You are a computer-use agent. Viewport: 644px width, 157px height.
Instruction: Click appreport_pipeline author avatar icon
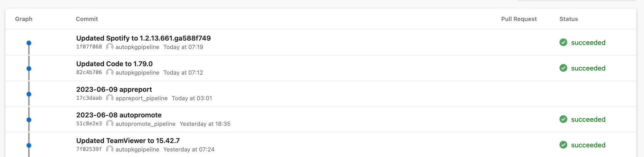point(110,98)
